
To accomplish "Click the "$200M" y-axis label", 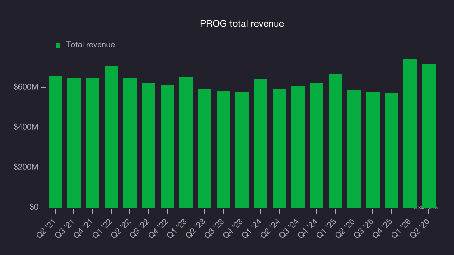I will (26, 167).
